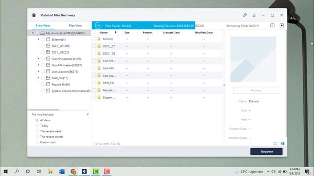Select The recent week radio button

37,131
